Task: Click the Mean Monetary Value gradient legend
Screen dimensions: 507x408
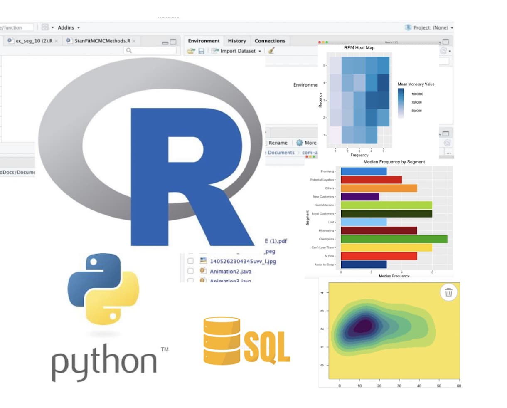Action: (401, 103)
